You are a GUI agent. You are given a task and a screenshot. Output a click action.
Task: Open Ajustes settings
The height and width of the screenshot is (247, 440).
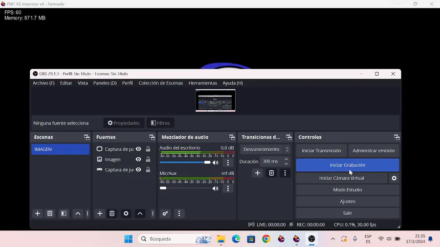pos(348,202)
